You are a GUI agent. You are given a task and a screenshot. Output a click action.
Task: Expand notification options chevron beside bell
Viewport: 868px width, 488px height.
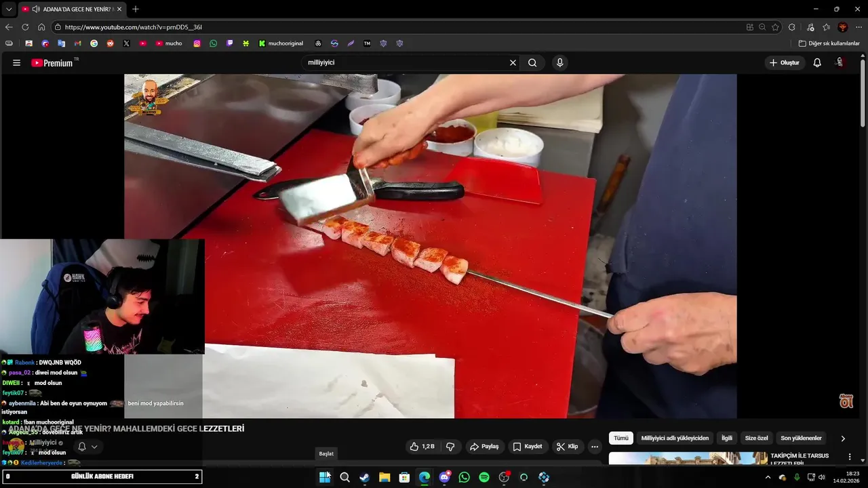pos(94,447)
